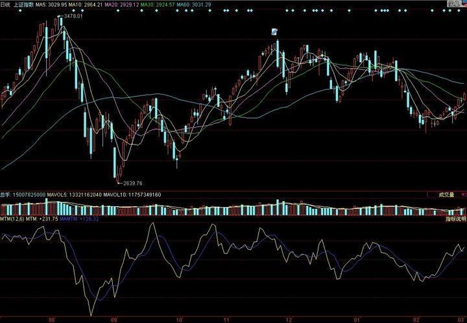Click the 指标说明 indicator help button
Image resolution: width=467 pixels, height=323 pixels.
455,219
